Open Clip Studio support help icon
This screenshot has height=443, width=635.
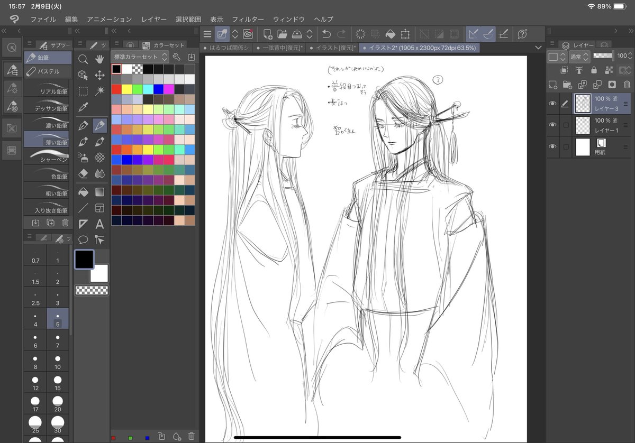tap(523, 34)
